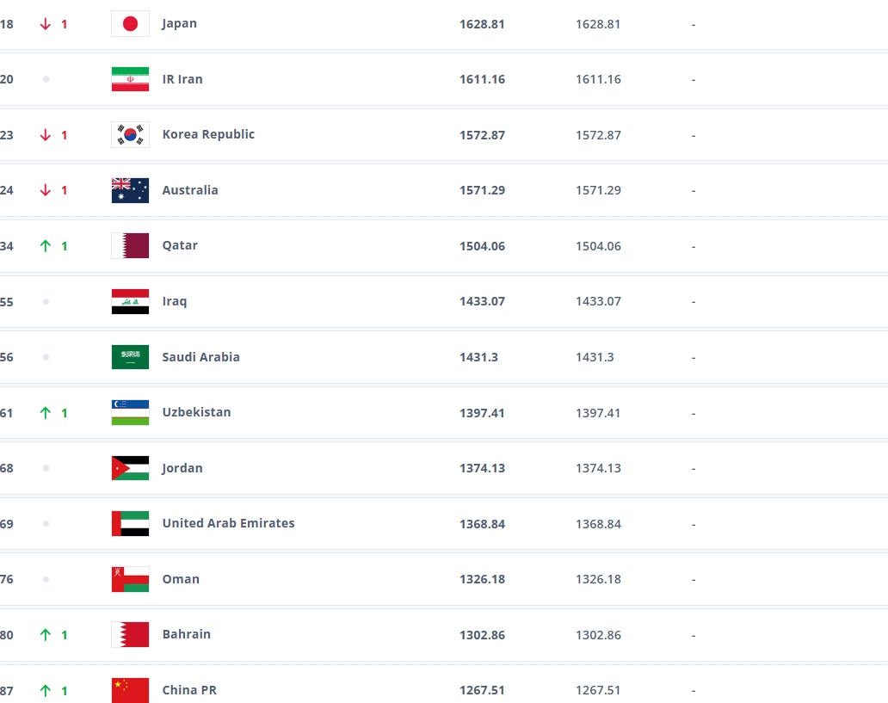Screen dimensions: 888x703
Task: Click the Oman flag icon
Action: pyautogui.click(x=130, y=579)
